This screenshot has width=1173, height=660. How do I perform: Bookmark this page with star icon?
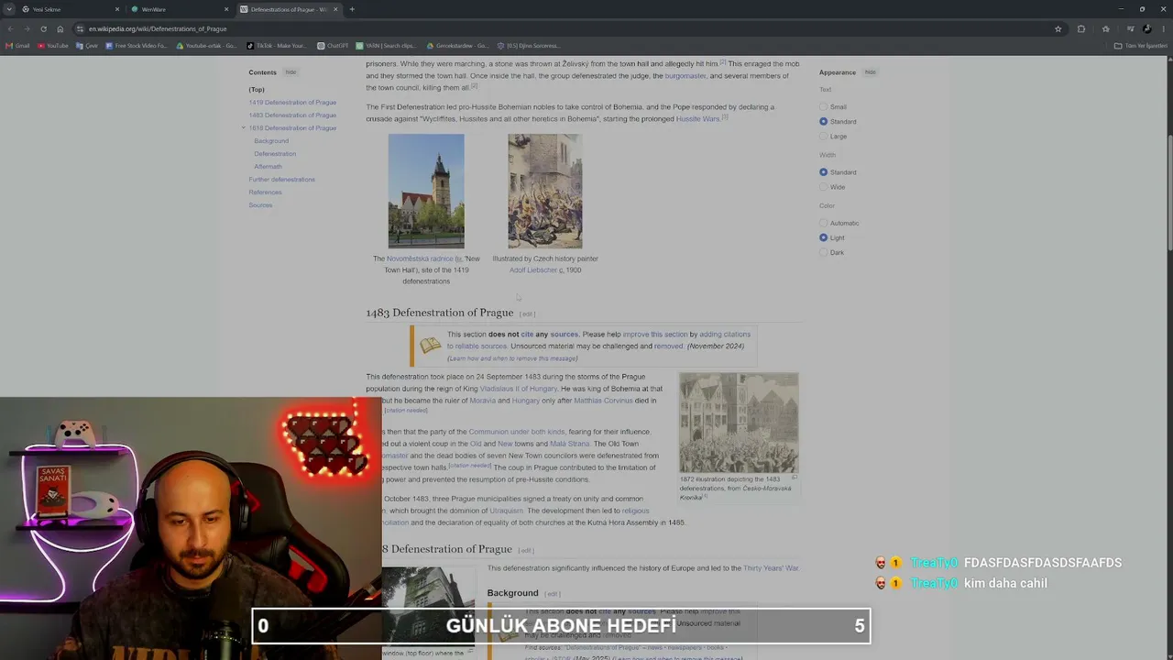pyautogui.click(x=1058, y=28)
